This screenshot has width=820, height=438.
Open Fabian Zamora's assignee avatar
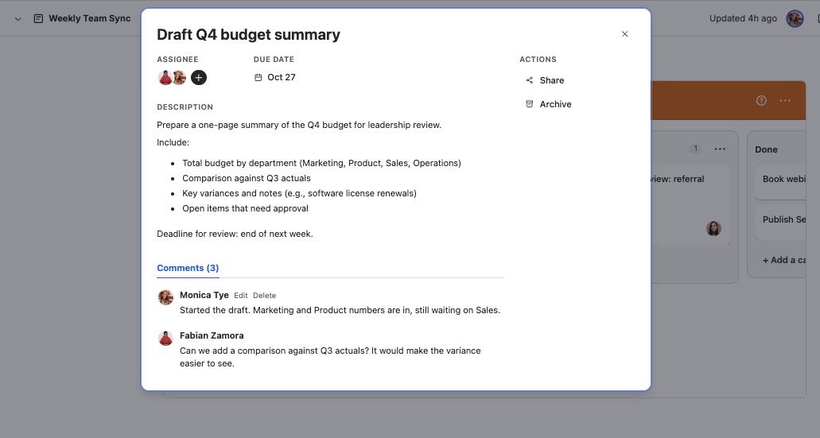165,77
